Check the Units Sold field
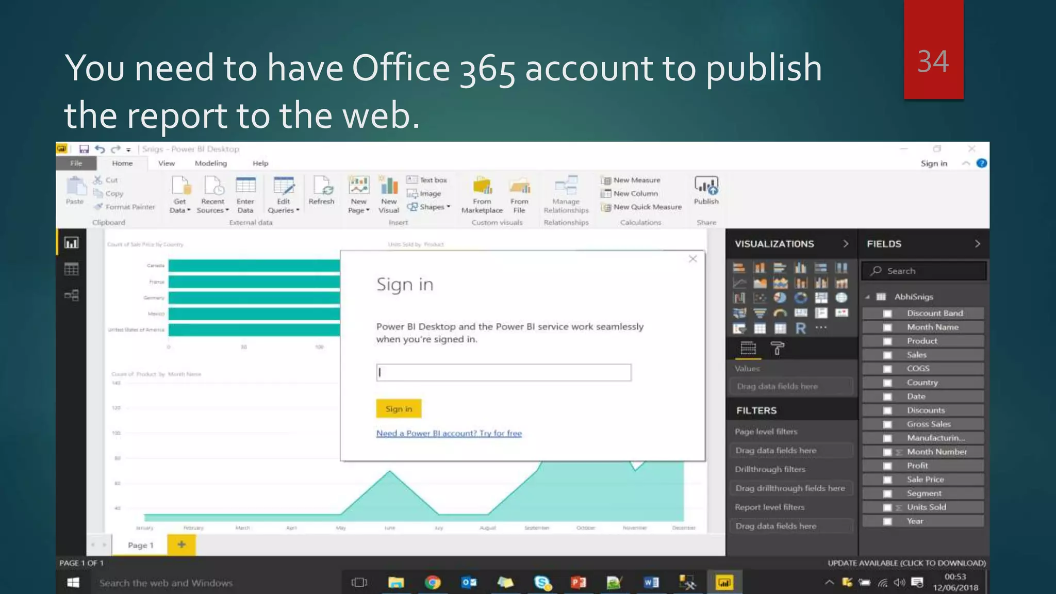The height and width of the screenshot is (594, 1056). tap(887, 507)
